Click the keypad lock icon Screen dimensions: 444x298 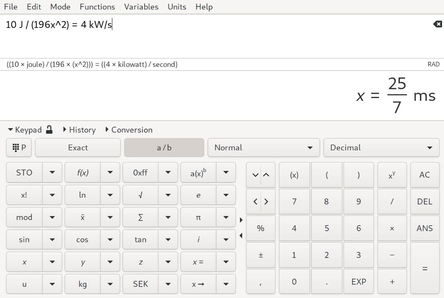tap(49, 129)
